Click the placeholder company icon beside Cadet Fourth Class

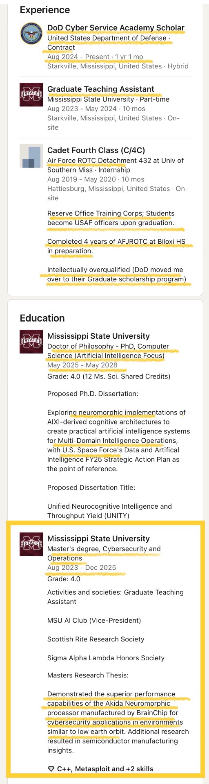coord(31,156)
